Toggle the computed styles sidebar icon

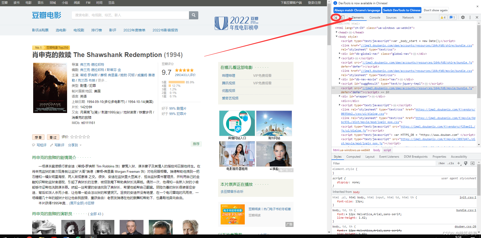pos(472,163)
